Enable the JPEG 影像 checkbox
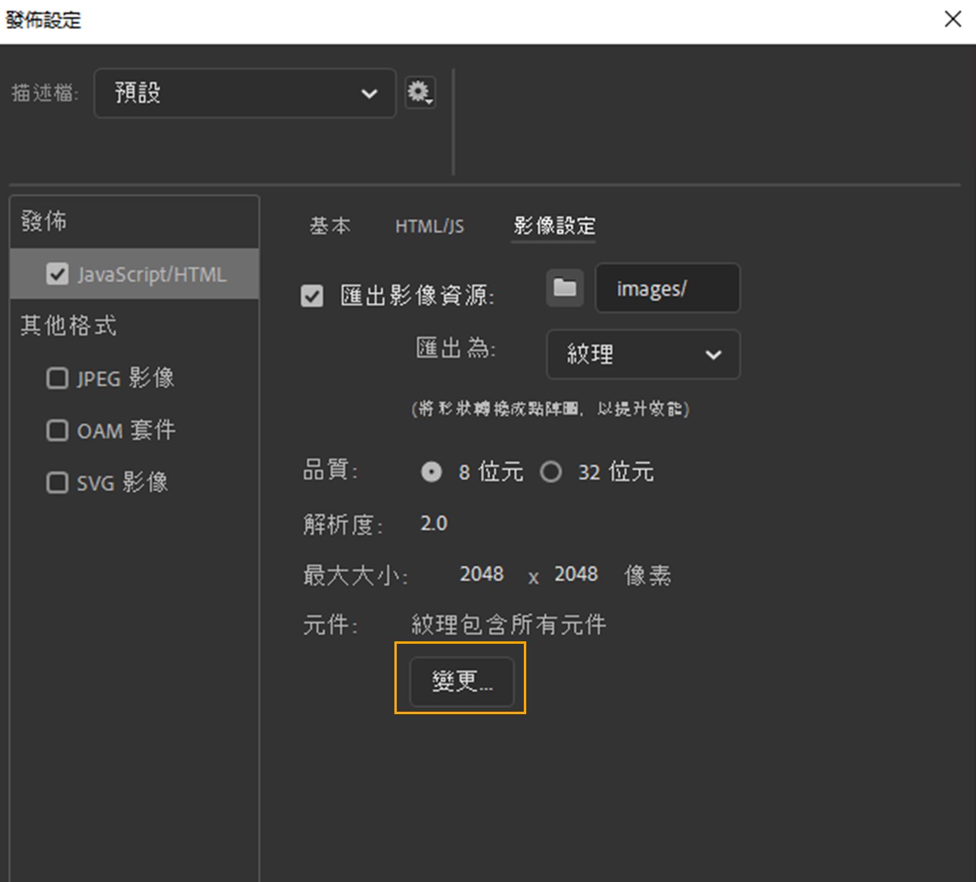The image size is (976, 882). pyautogui.click(x=57, y=378)
